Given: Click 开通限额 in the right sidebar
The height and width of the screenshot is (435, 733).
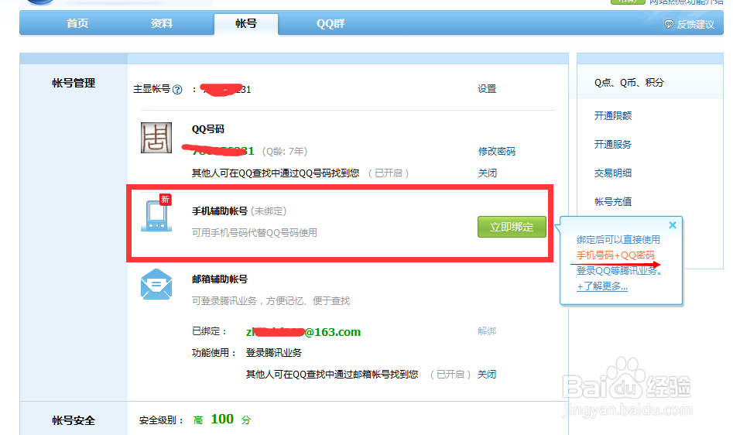Looking at the screenshot, I should pyautogui.click(x=613, y=116).
